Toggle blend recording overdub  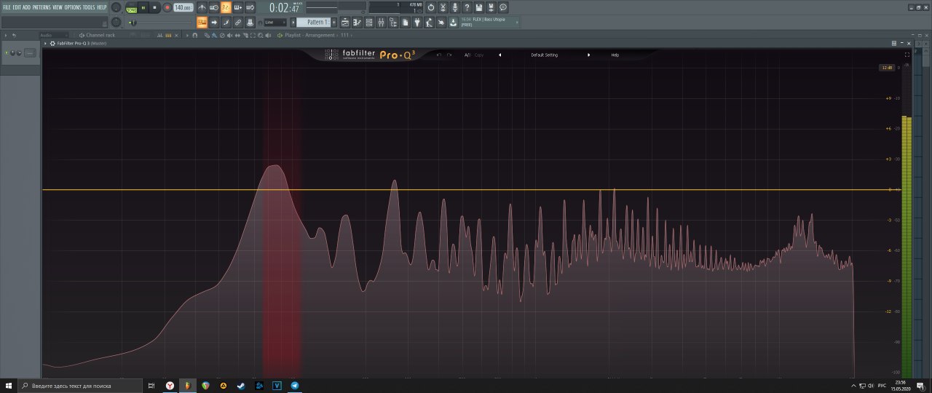tap(238, 7)
